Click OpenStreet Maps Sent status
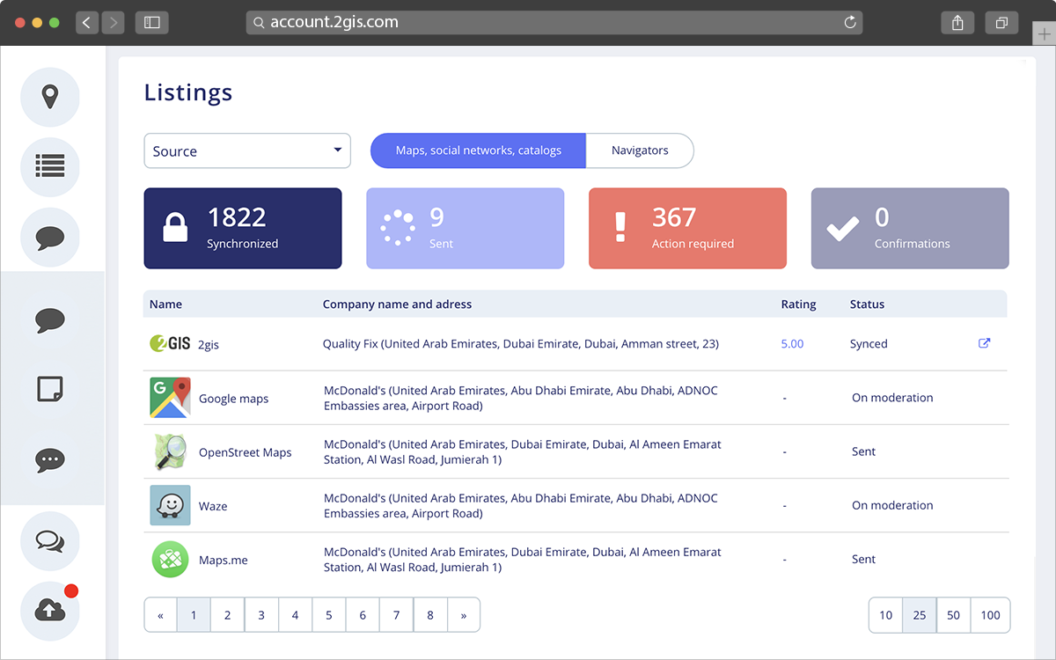 pyautogui.click(x=863, y=451)
